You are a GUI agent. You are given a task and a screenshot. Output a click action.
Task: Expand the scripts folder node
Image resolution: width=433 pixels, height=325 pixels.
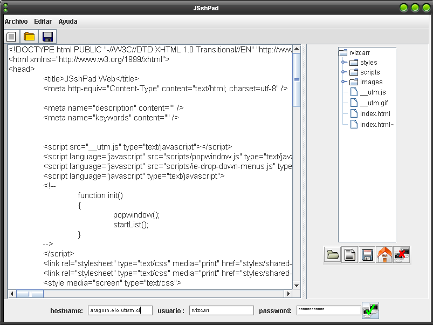coord(343,72)
